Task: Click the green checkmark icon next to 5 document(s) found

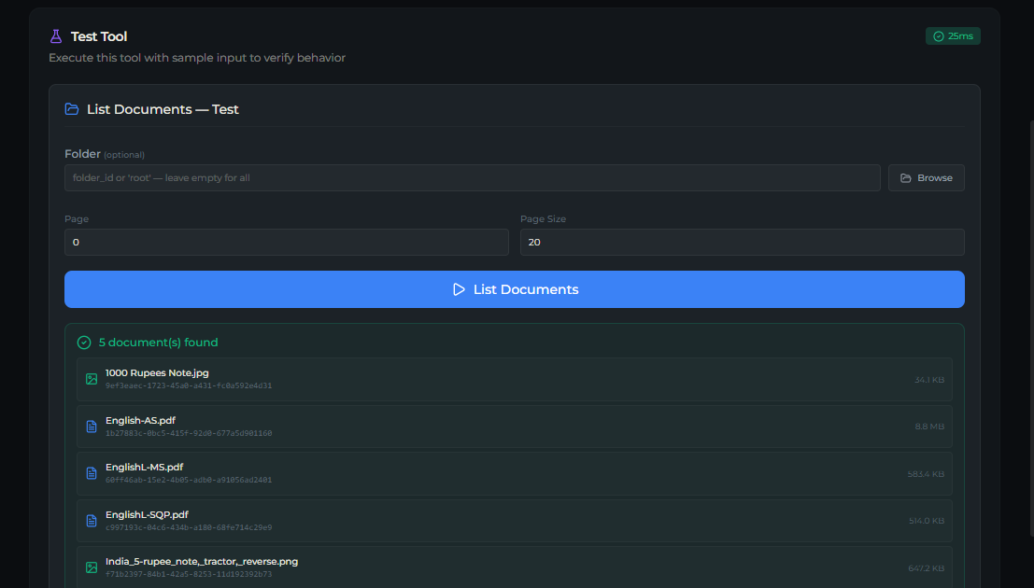Action: point(84,343)
